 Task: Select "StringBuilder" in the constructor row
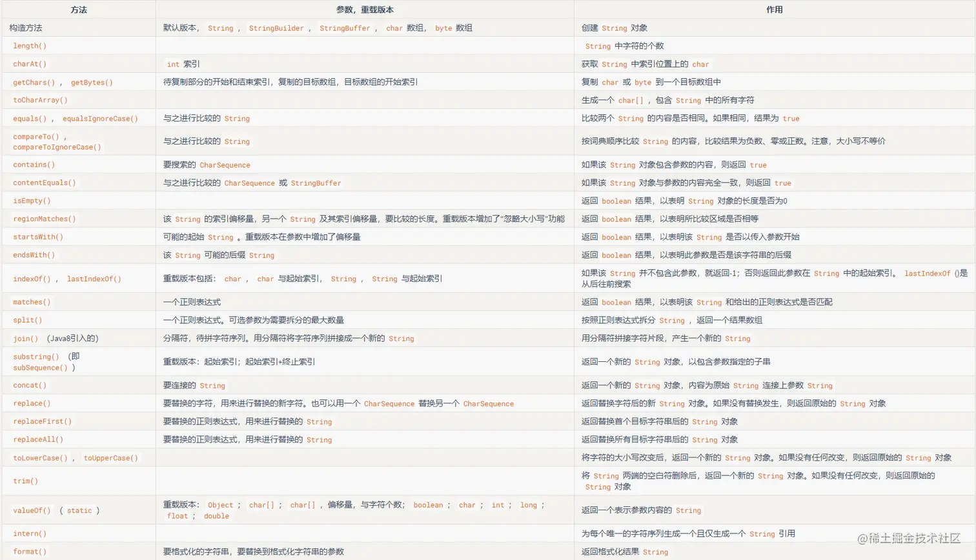pos(276,28)
